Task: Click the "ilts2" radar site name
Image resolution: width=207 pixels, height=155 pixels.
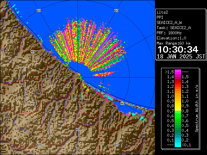Action: pyautogui.click(x=162, y=12)
